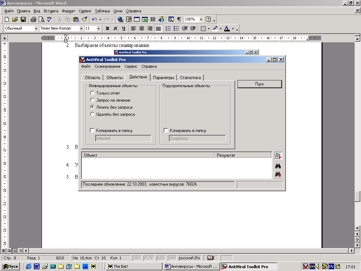Justify the paragraph text
Image resolution: width=361 pixels, height=271 pixels.
pos(158,28)
